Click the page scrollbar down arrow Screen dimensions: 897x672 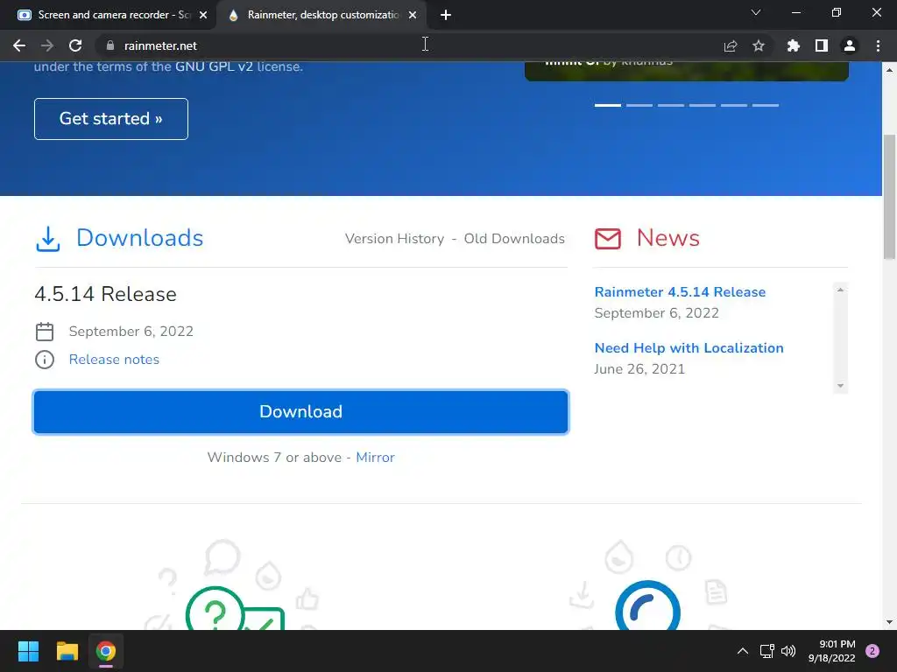(x=890, y=622)
